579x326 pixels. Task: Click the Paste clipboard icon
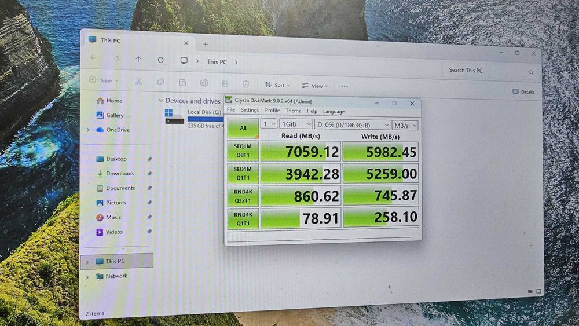pos(182,83)
